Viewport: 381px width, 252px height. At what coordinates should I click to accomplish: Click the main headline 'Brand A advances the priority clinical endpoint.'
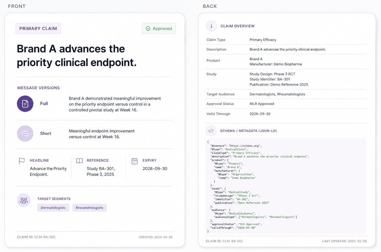[77, 56]
